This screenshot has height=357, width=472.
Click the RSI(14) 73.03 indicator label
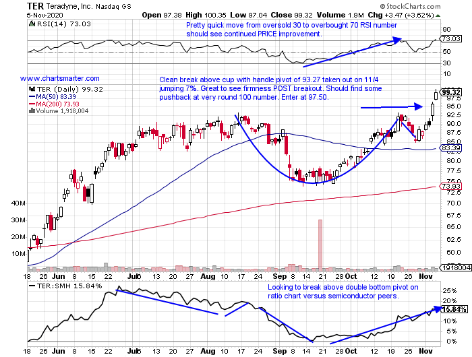(x=64, y=24)
